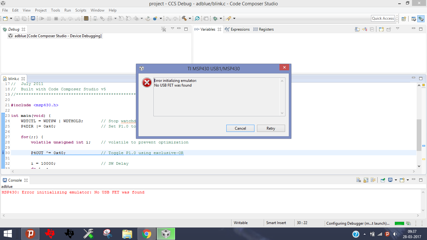Click the green Debug bug icon

click(x=215, y=18)
